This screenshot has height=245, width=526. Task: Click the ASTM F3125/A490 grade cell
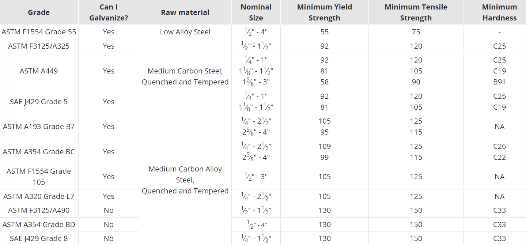tap(39, 210)
